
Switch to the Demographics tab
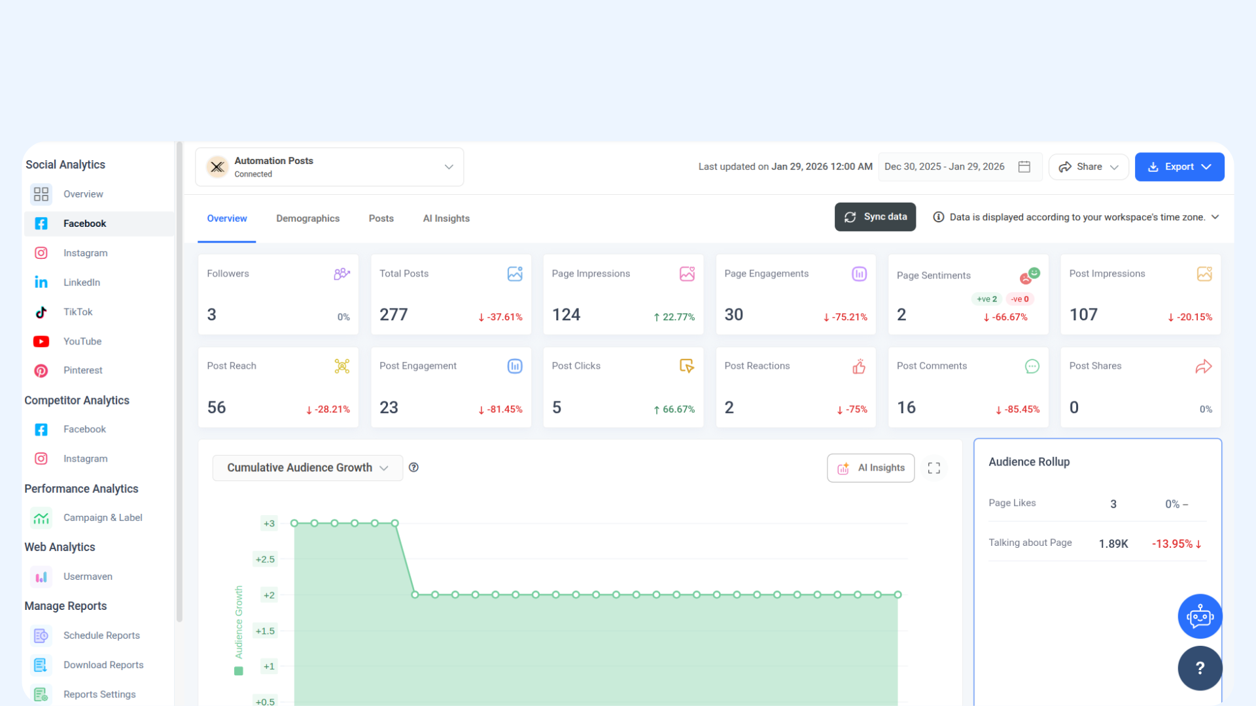pyautogui.click(x=307, y=218)
